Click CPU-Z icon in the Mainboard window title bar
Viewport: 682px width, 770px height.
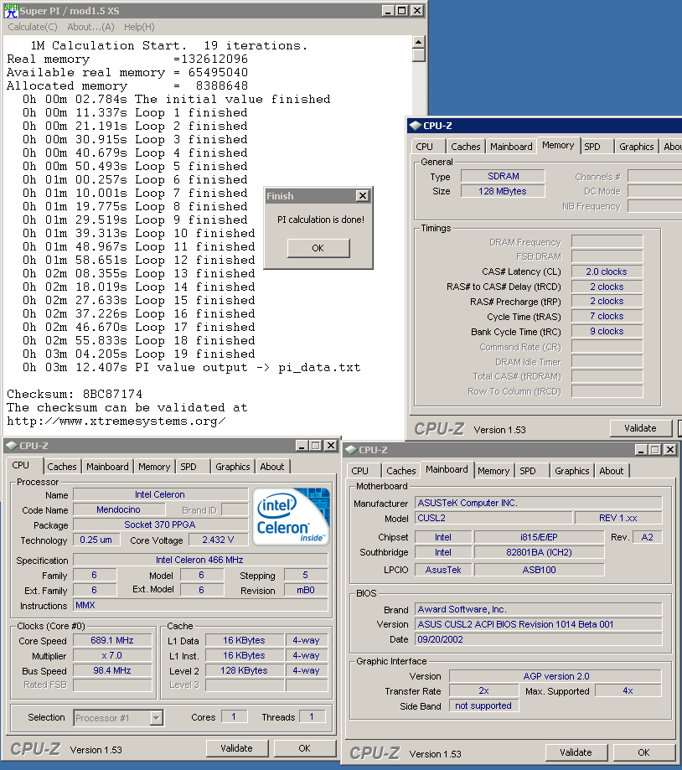(352, 450)
